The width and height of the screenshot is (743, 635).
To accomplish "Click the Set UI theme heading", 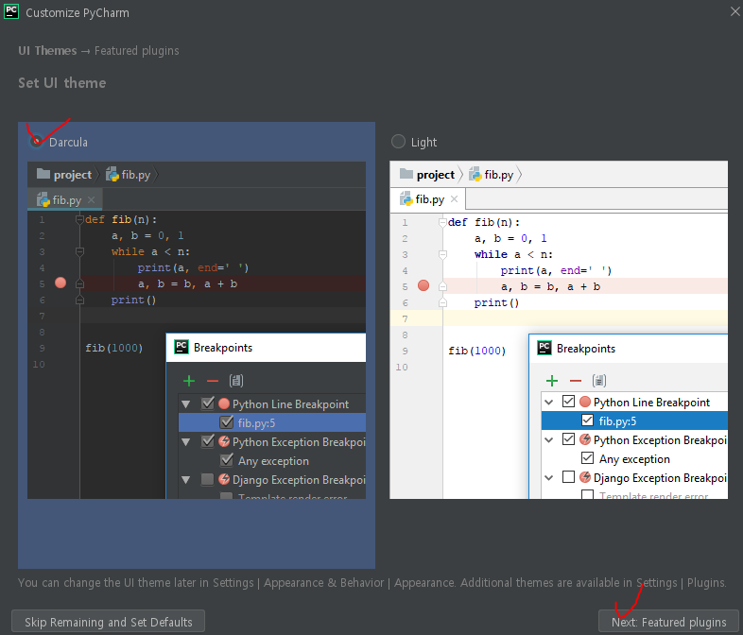I will coord(62,83).
